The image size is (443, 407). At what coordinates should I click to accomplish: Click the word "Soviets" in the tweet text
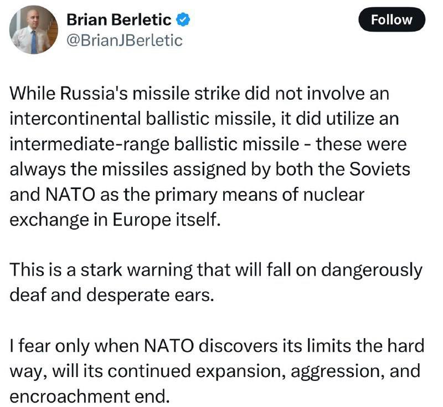point(380,169)
